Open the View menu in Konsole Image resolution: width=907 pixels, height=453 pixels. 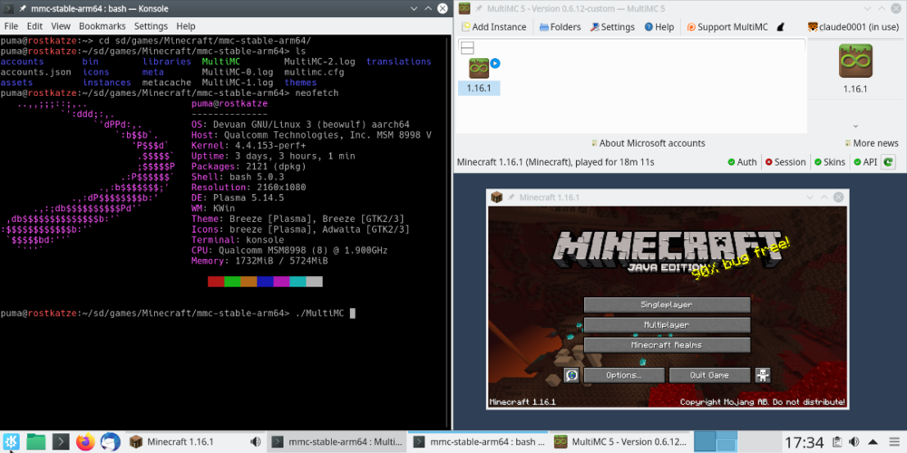[x=60, y=27]
